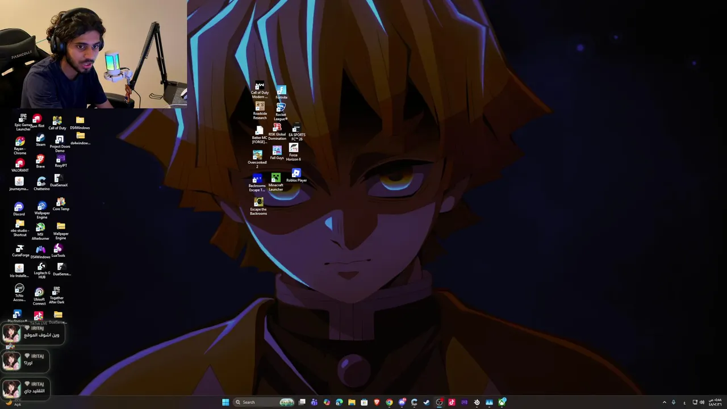
Task: Launch the Riot client desktop icon
Action: coord(37,121)
